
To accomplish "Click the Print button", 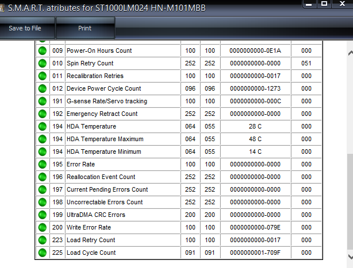I will (85, 28).
